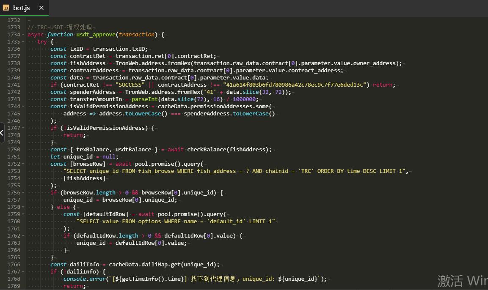Collapse the defaultIdRow query at line 1759
The height and width of the screenshot is (290, 488).
(x=22, y=214)
